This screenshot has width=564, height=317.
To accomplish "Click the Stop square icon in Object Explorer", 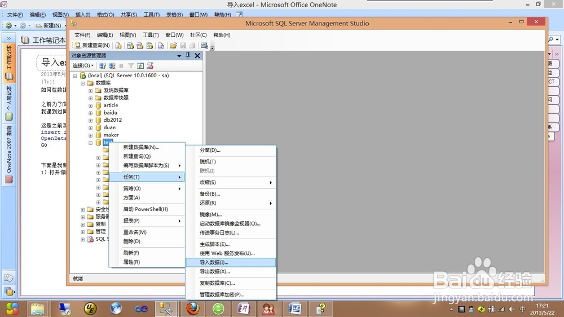I will point(121,66).
